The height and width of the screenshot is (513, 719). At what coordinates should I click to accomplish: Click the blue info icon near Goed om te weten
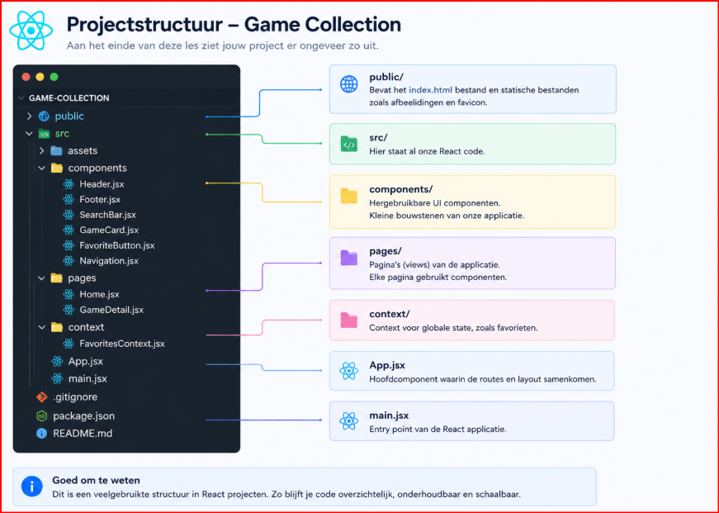[31, 487]
